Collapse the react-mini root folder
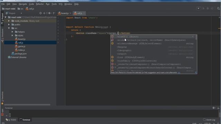The image size is (221, 124). [6, 17]
